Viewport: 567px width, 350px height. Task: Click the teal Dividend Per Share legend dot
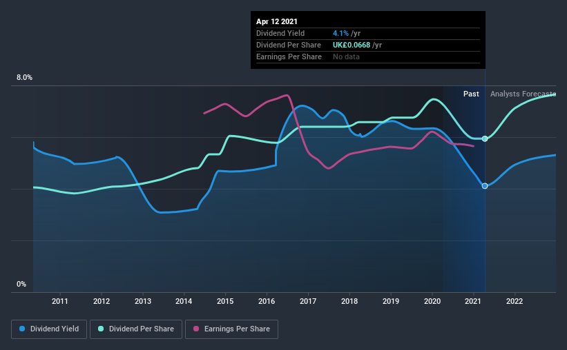click(101, 329)
